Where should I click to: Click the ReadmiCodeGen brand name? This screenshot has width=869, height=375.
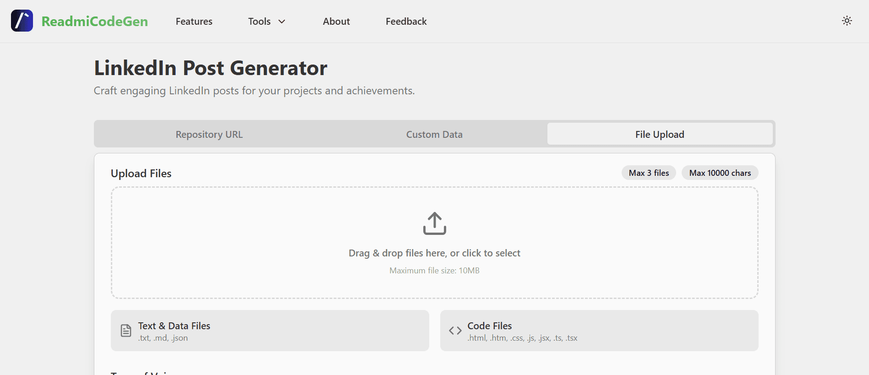[x=95, y=21]
